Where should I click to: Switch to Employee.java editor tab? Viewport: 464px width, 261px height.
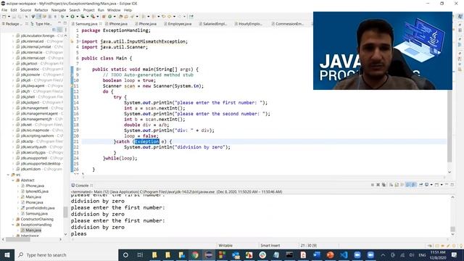(x=178, y=24)
